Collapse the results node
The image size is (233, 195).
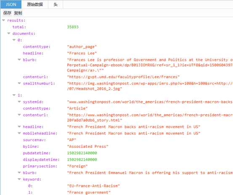4,20
